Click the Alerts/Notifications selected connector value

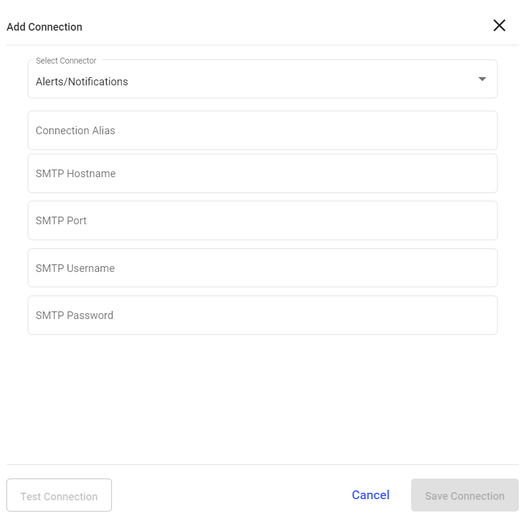point(82,82)
